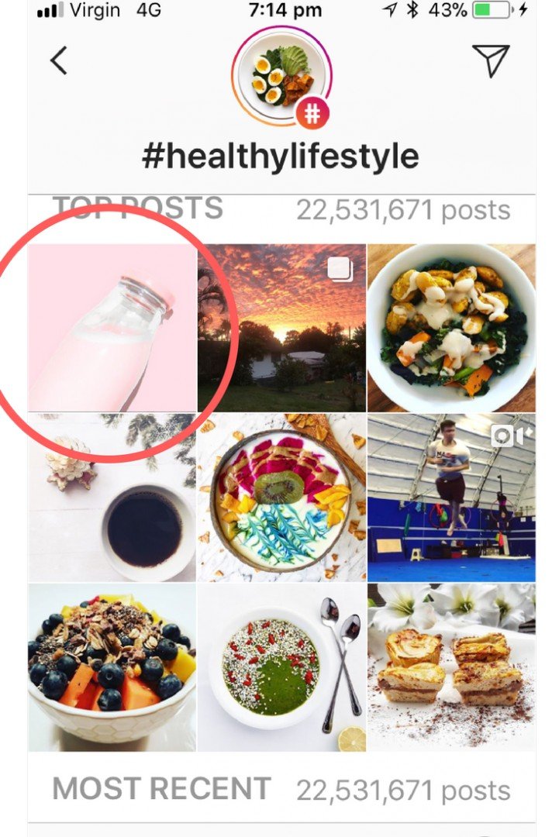The height and width of the screenshot is (837, 559).
Task: Open the sunset sky post
Action: click(x=282, y=328)
